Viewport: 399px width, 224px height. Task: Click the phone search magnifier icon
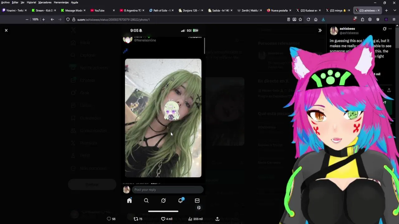point(146,201)
